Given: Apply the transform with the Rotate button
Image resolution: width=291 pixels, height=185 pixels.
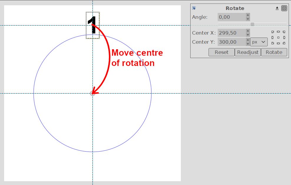Looking at the screenshot, I should 274,52.
